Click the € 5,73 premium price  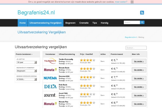[114, 60]
